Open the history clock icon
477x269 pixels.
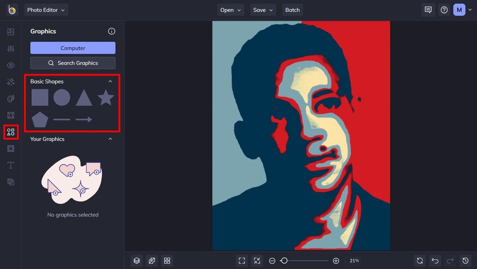465,260
